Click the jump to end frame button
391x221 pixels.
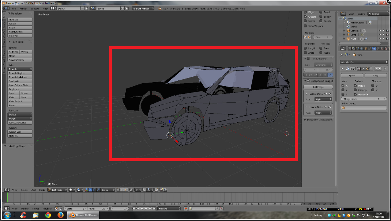[155, 209]
